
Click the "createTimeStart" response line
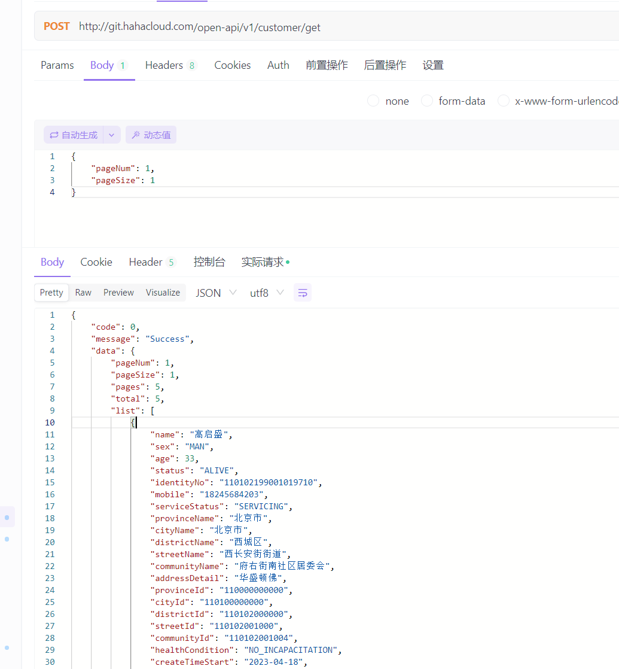(228, 662)
